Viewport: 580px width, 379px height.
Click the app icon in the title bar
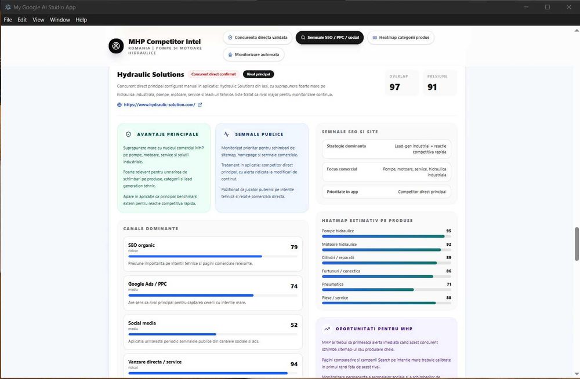pyautogui.click(x=8, y=7)
